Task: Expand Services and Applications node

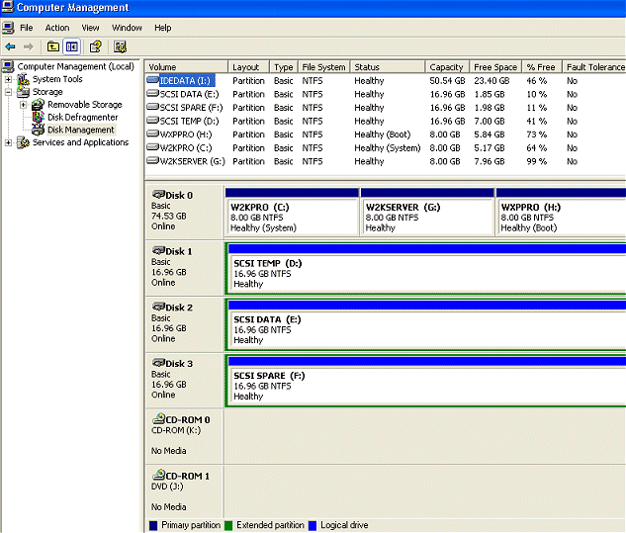Action: tap(8, 142)
